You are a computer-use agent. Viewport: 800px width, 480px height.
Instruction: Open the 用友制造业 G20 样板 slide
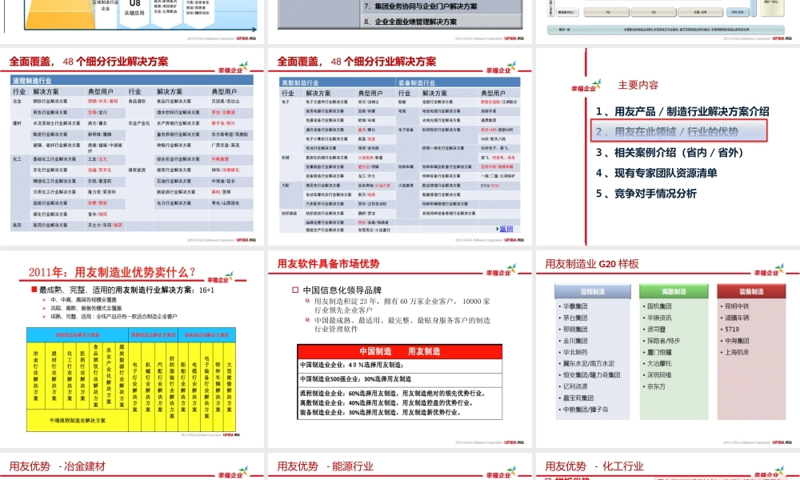pos(668,350)
